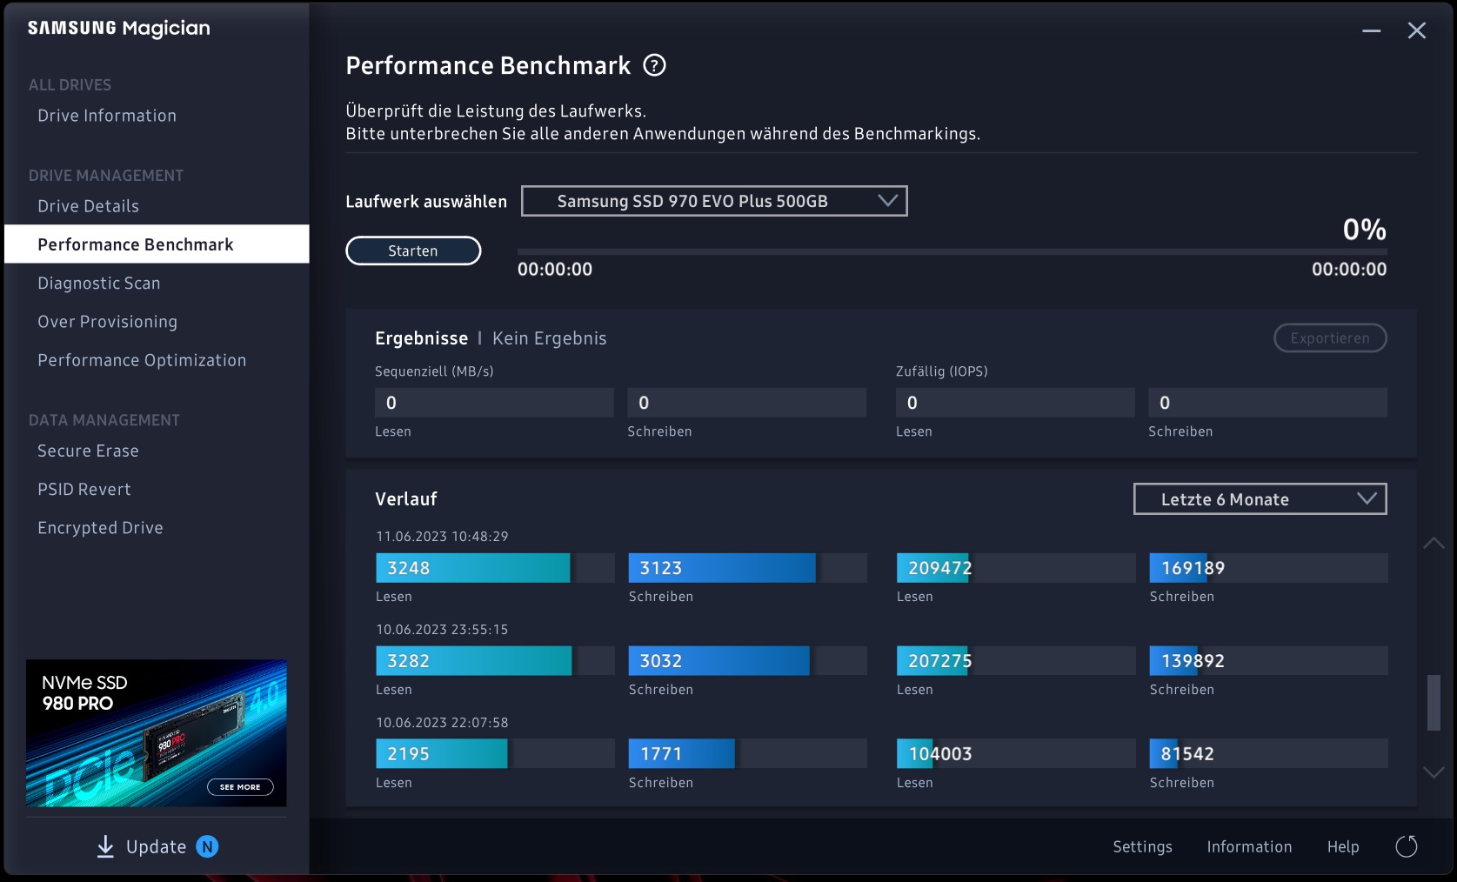The height and width of the screenshot is (882, 1457).
Task: Click the 2195 read bar
Action: coord(495,754)
